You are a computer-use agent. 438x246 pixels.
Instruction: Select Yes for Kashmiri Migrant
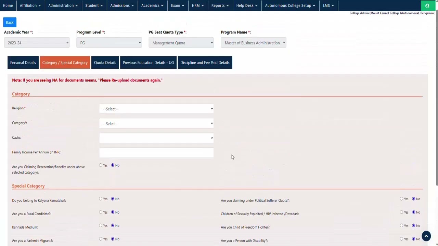pyautogui.click(x=101, y=239)
